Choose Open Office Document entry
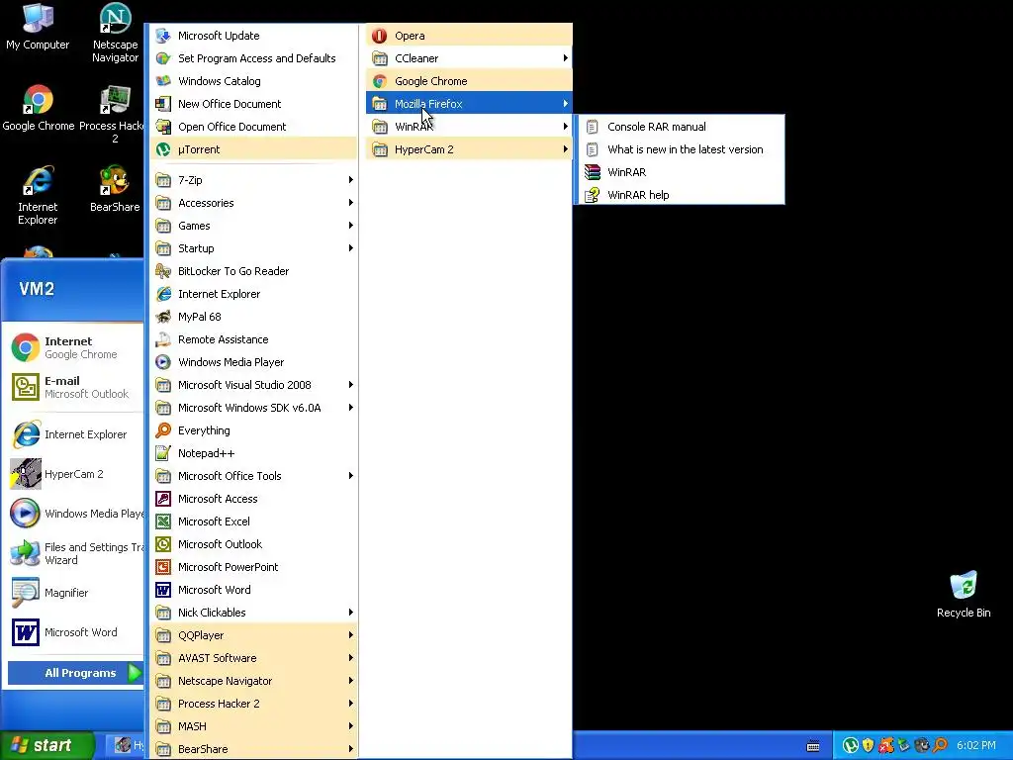This screenshot has width=1013, height=760. pyautogui.click(x=254, y=127)
